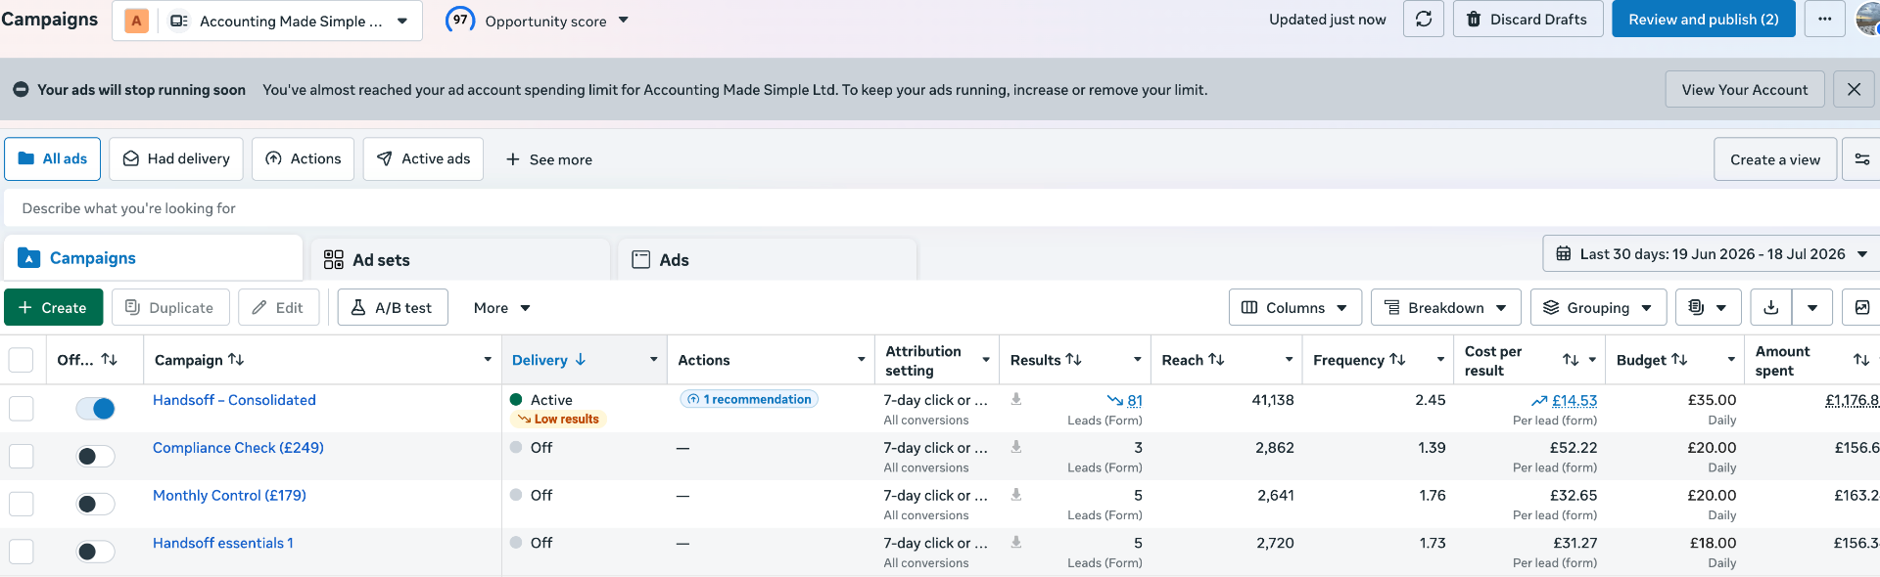Open the Grouping dropdown

pos(1598,307)
